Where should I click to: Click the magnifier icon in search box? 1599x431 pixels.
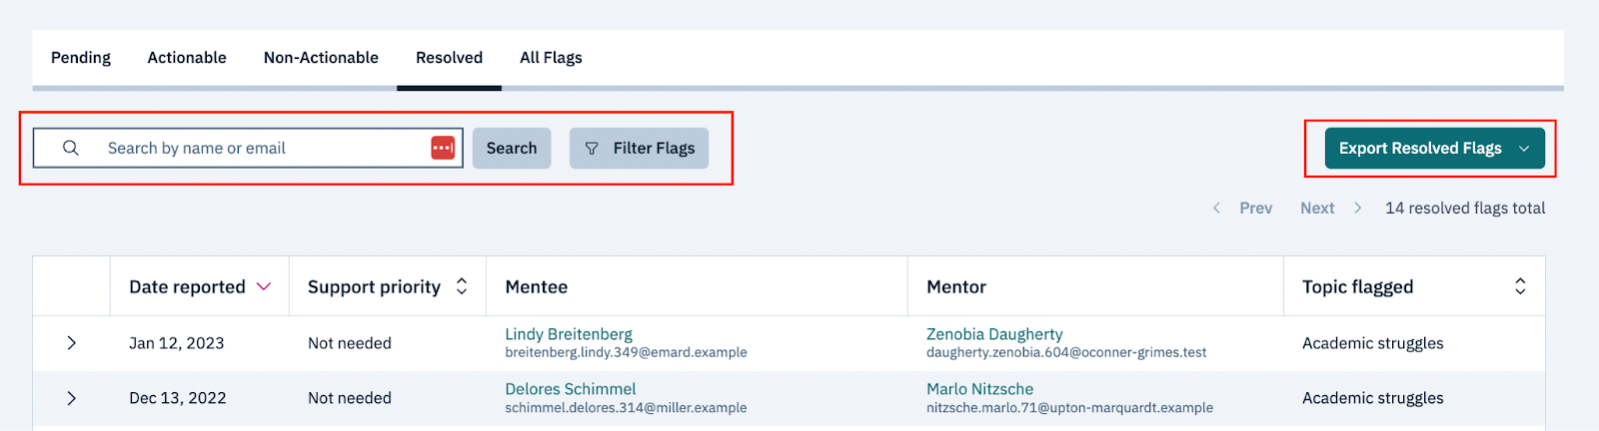click(x=70, y=148)
